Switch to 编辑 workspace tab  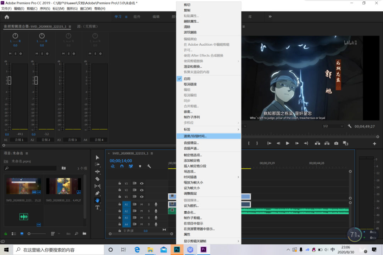pyautogui.click(x=156, y=17)
